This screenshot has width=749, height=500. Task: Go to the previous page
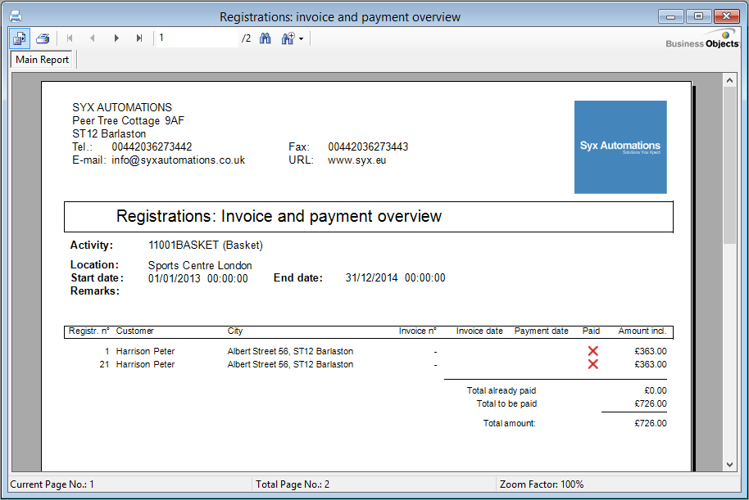[93, 38]
